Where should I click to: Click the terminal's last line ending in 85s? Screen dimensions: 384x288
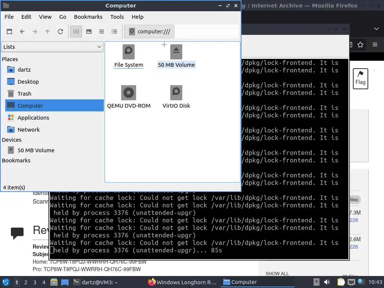point(138,250)
